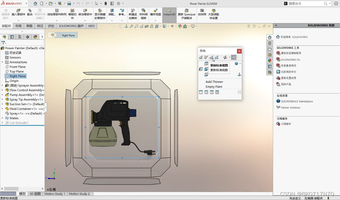
Task: Expand the Mates folder in the tree
Action: pos(2,118)
